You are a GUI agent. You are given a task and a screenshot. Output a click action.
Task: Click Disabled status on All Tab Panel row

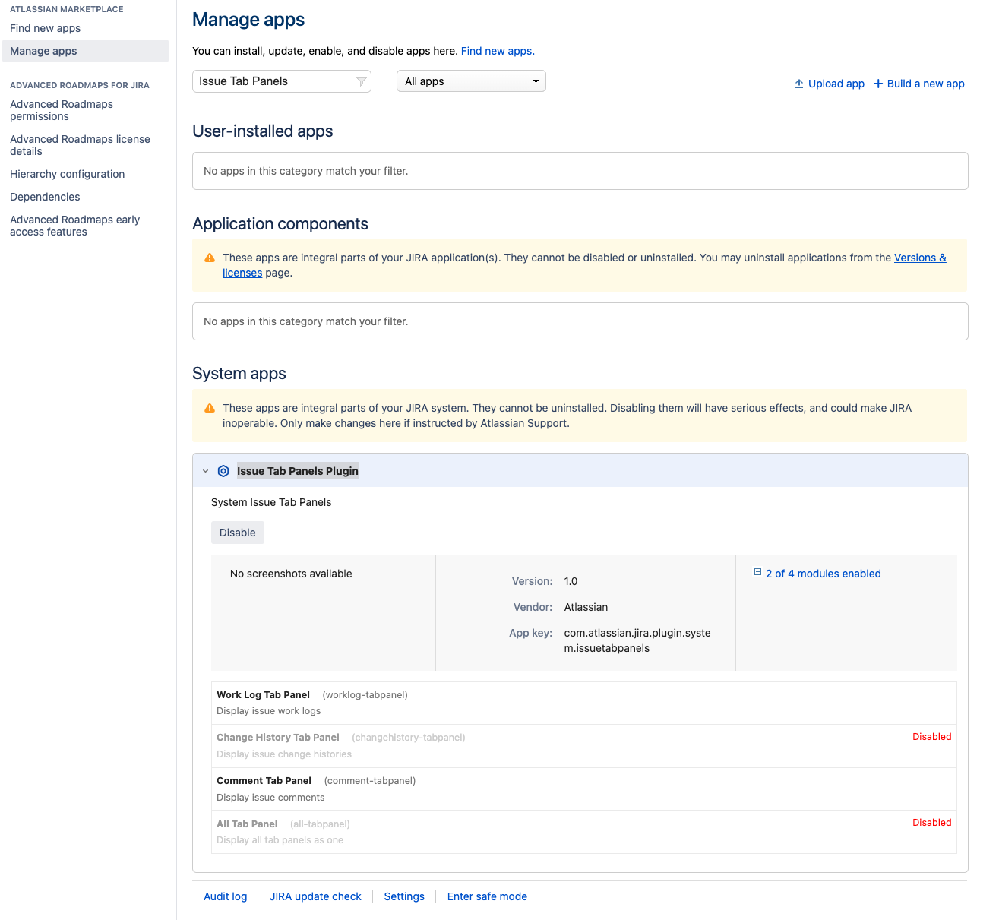click(932, 823)
